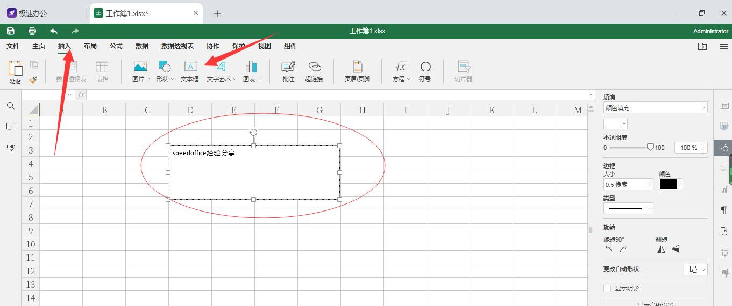Switch to the Layout (布局) tab
Screen dimensions: 732x306
(90, 46)
